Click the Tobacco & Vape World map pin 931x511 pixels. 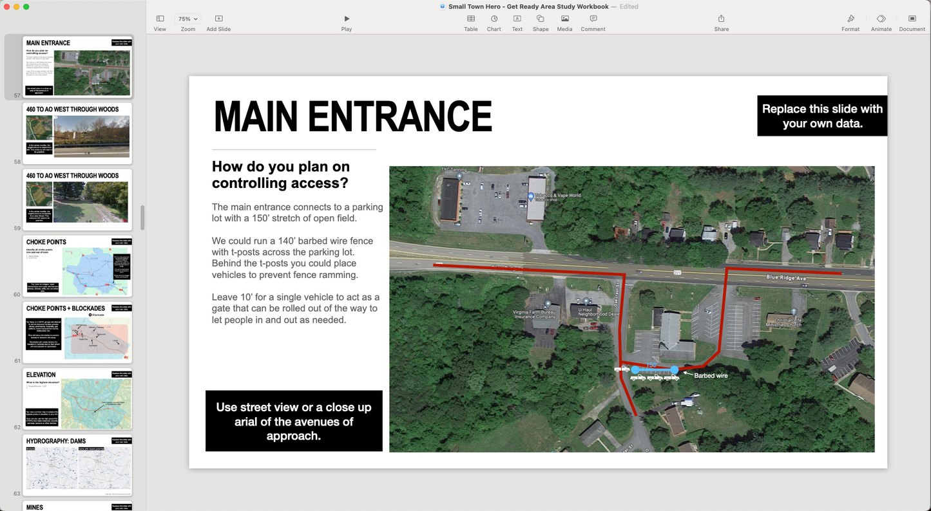pyautogui.click(x=530, y=196)
